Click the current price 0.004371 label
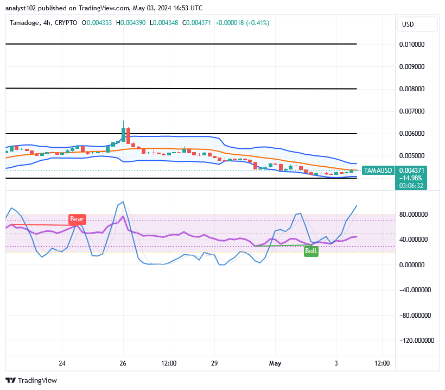 coord(411,171)
